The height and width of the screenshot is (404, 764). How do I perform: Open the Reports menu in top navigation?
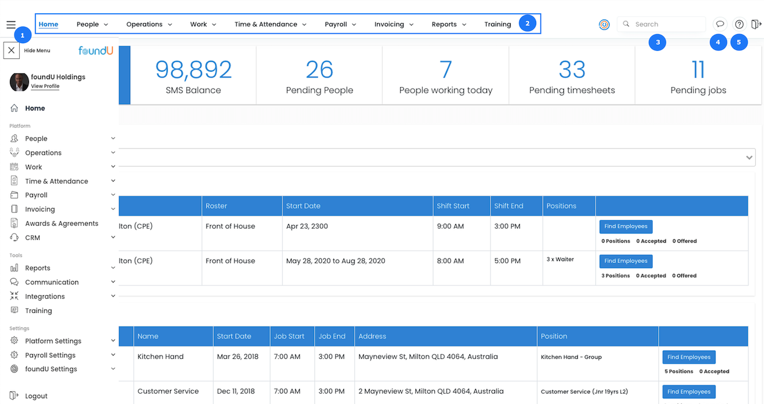(448, 24)
